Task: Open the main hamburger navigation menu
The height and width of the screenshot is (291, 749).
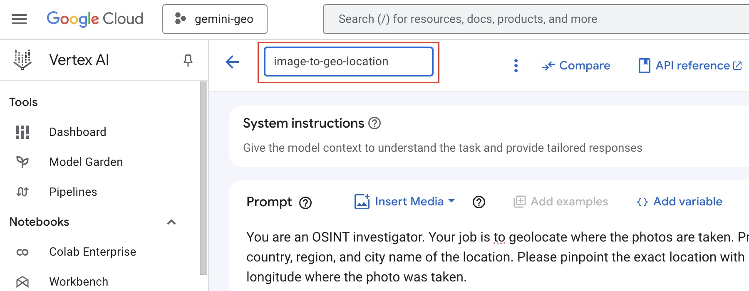Action: coord(19,19)
